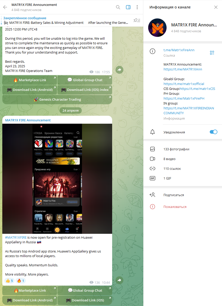Open the 1 GIF section
Screen dimensions: 222x306
click(183, 178)
